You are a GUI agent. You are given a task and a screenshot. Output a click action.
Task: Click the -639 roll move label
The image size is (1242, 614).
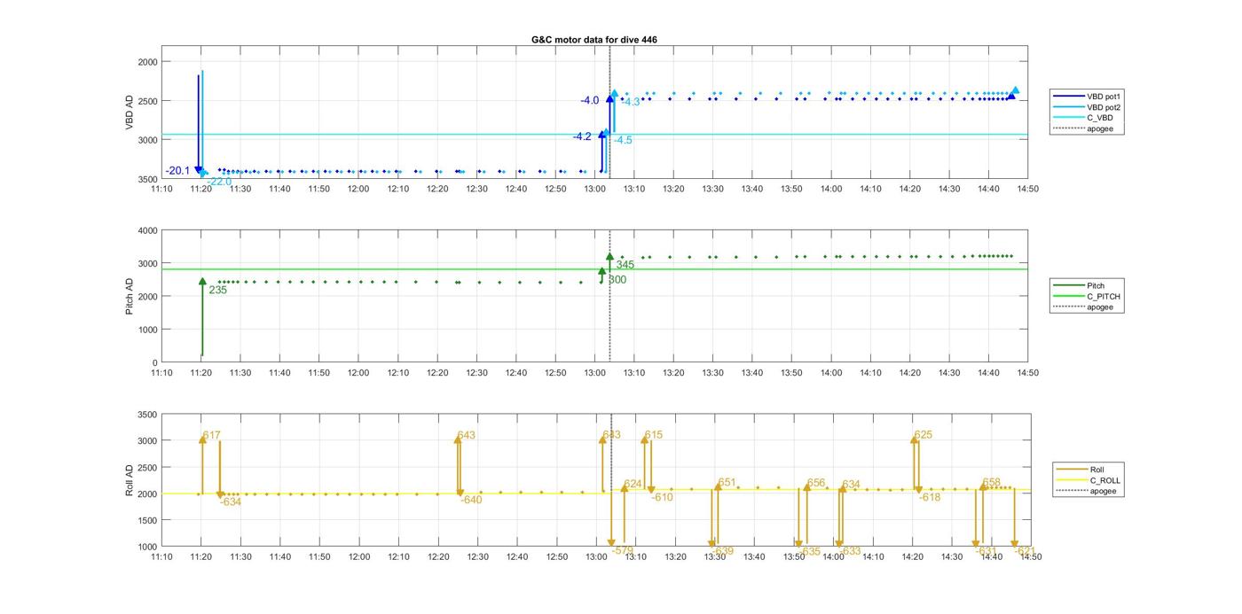[x=723, y=551]
